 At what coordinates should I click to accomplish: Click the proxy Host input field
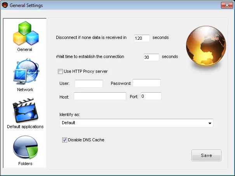[100, 96]
